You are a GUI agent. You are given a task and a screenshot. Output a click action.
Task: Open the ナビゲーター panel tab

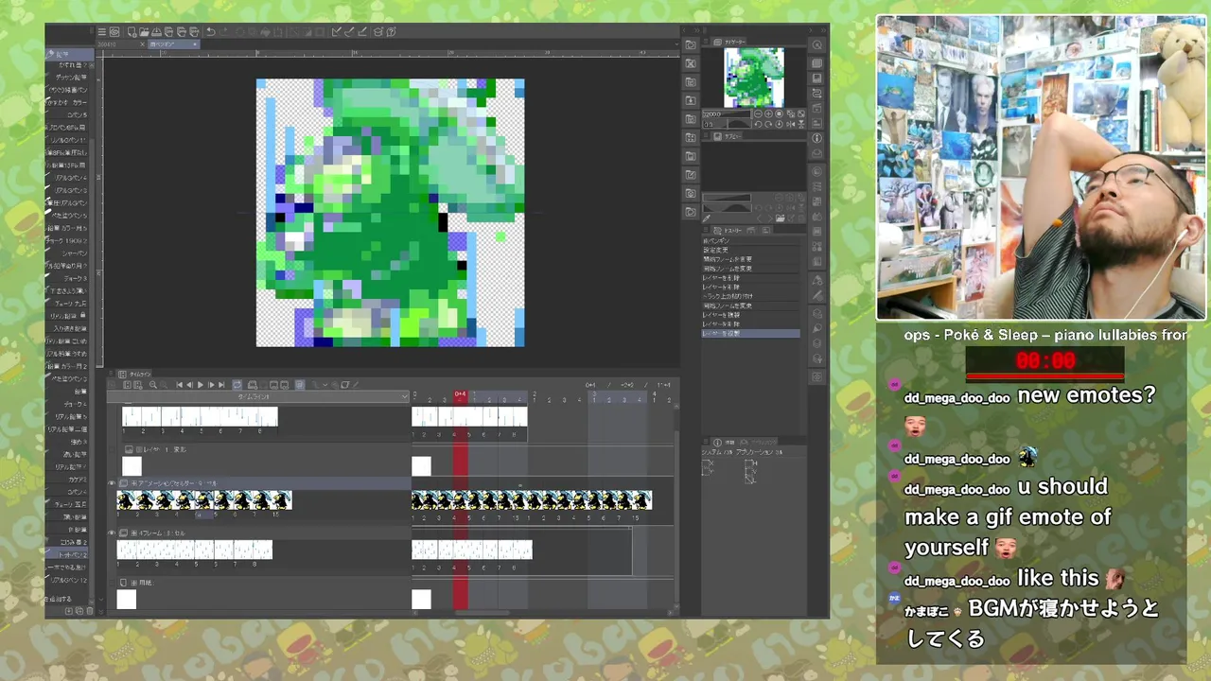(x=730, y=42)
